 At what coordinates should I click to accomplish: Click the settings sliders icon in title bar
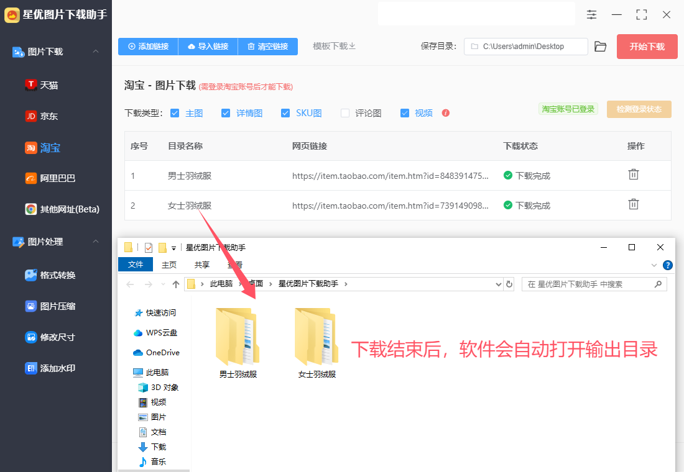(x=591, y=15)
